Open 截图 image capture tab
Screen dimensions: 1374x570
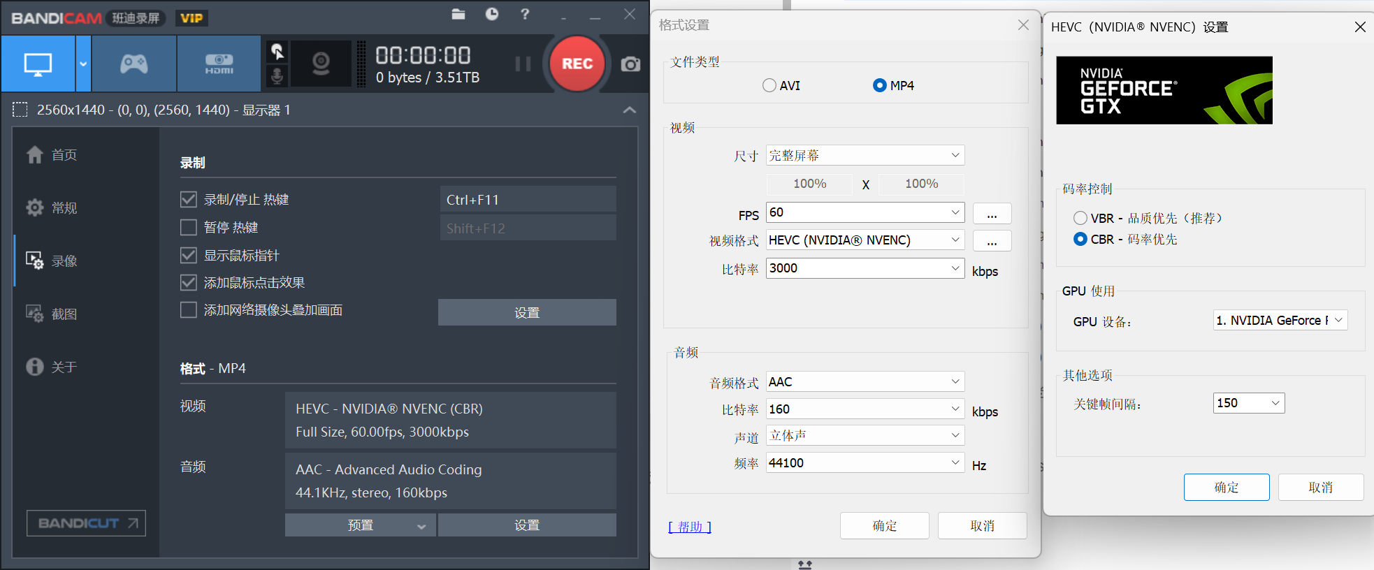[52, 314]
